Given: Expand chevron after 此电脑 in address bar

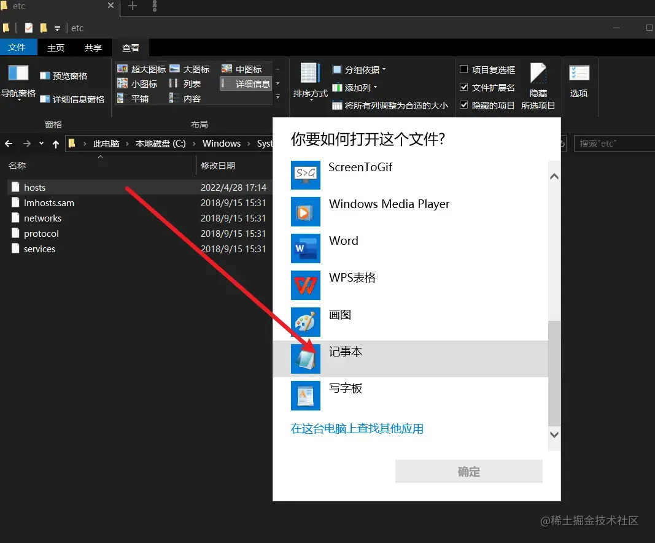Looking at the screenshot, I should click(x=127, y=144).
